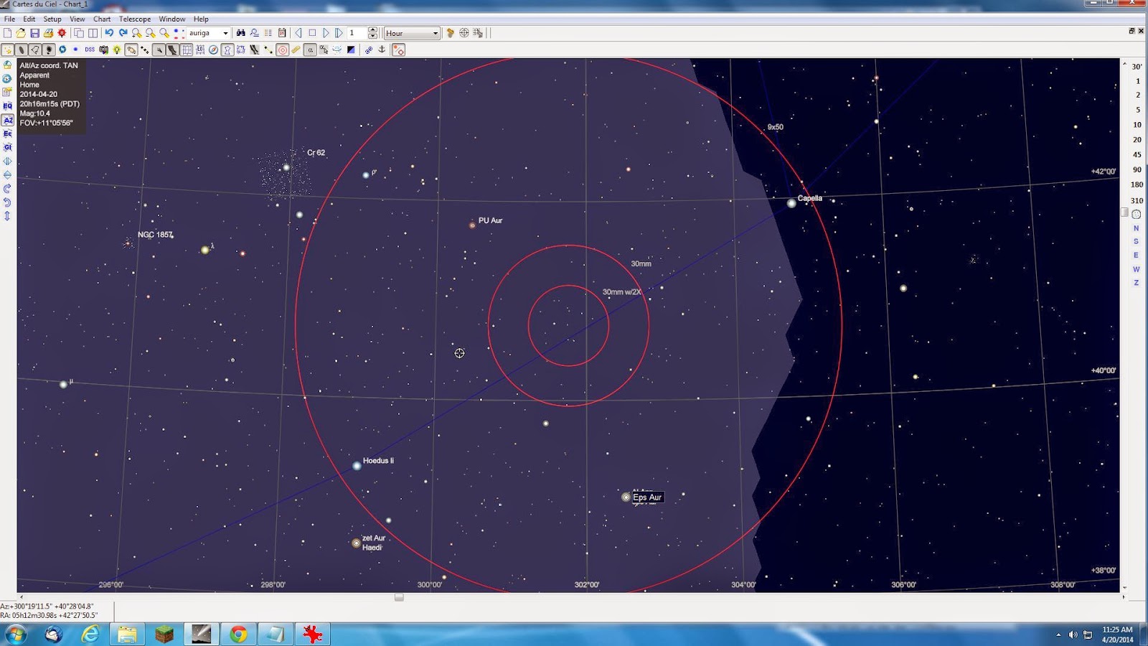
Task: Set field of view to 310 degrees
Action: [x=1137, y=200]
